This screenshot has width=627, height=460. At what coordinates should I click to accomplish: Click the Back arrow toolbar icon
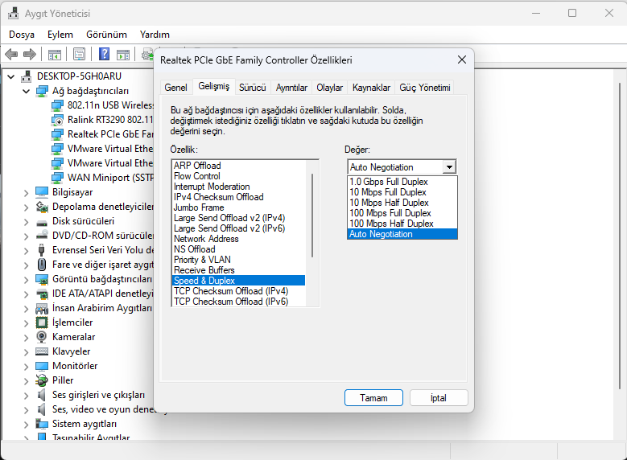click(x=11, y=54)
